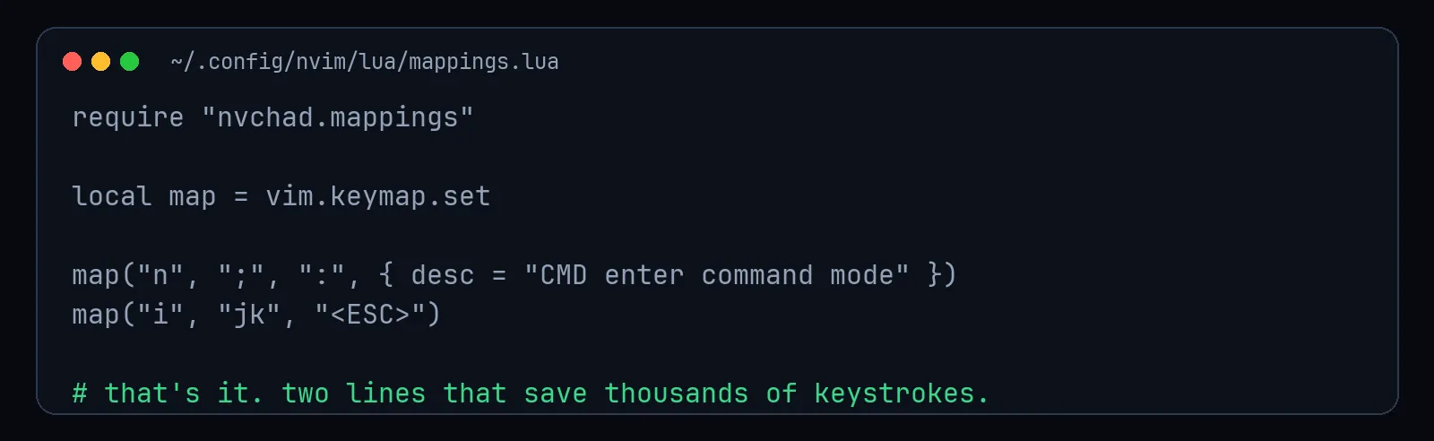Click the map variable name after local
This screenshot has height=441, width=1434.
[193, 196]
